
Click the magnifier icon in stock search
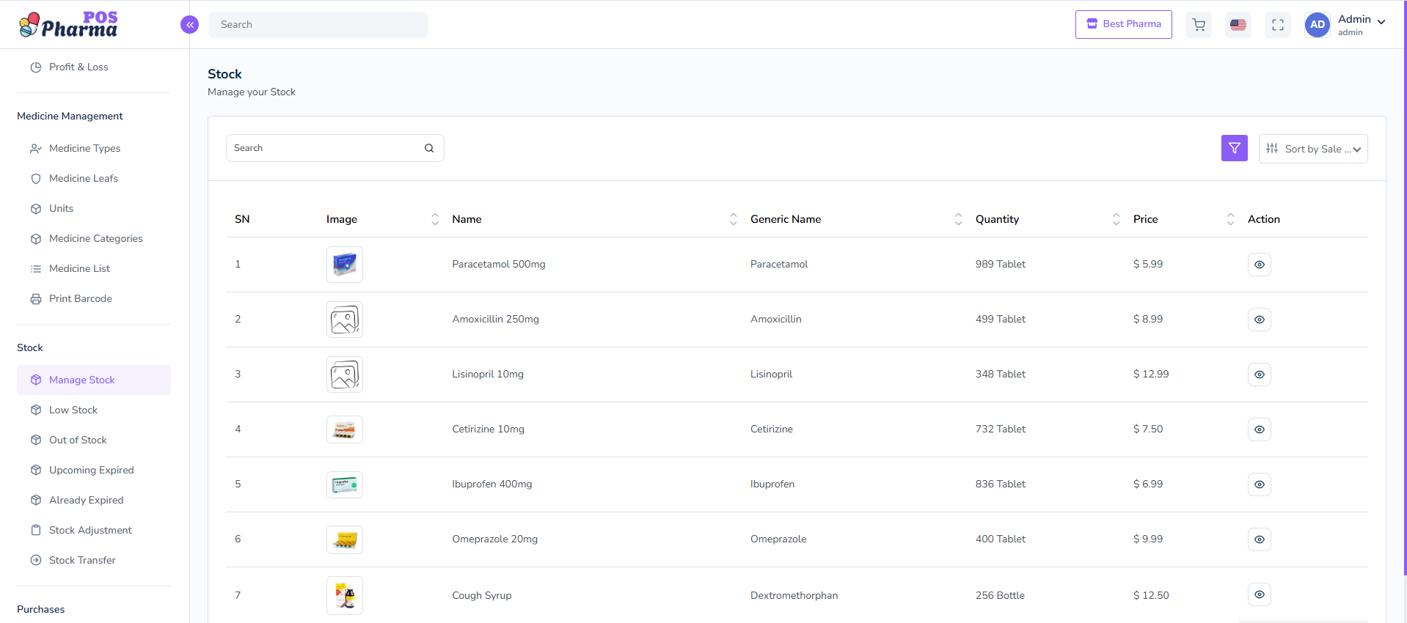tap(429, 148)
